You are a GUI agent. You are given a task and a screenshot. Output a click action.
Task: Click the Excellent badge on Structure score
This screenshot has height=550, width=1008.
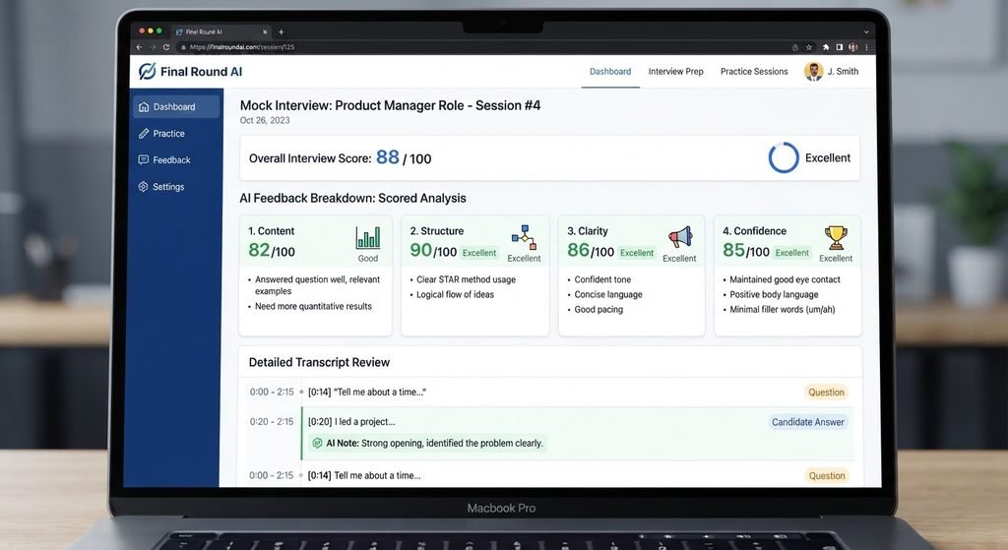(479, 253)
